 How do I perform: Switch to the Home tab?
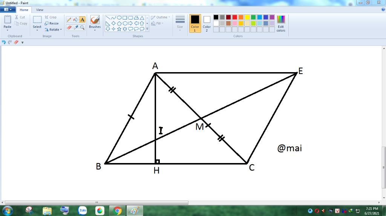[x=24, y=10]
